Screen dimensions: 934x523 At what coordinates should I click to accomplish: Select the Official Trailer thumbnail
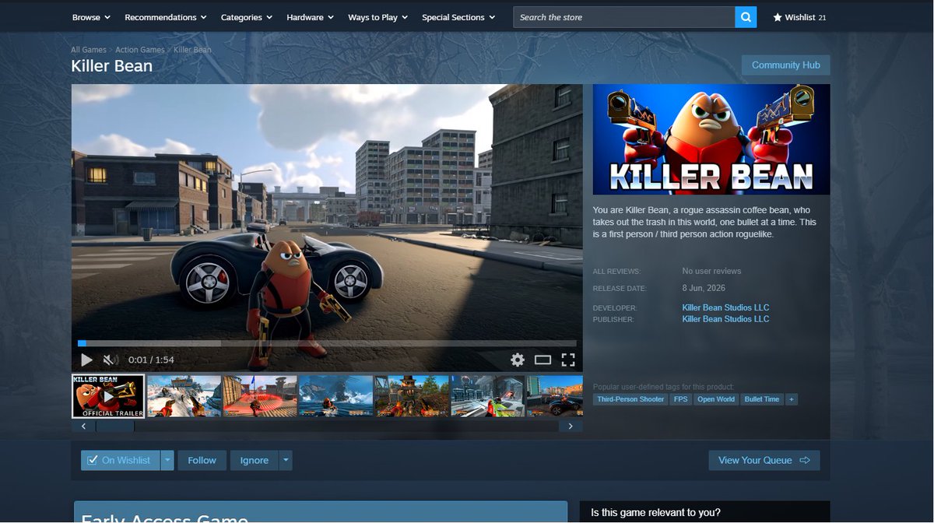click(108, 396)
